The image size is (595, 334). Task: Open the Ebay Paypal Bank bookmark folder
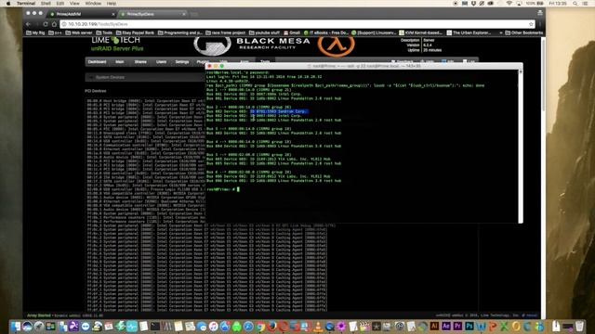135,33
